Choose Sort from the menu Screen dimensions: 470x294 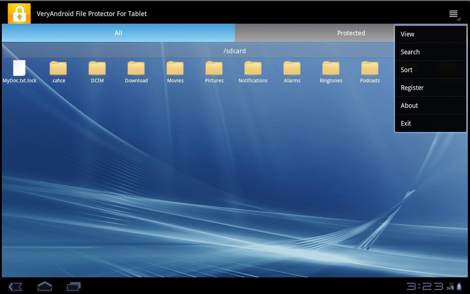(x=430, y=70)
